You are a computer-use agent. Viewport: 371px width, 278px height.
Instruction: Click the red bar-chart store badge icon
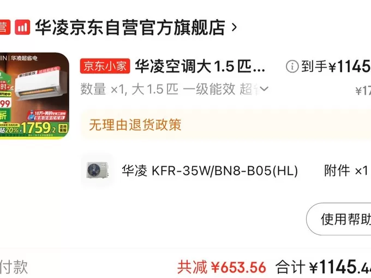22,27
